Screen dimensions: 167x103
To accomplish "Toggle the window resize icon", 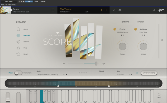I will click(153, 10).
